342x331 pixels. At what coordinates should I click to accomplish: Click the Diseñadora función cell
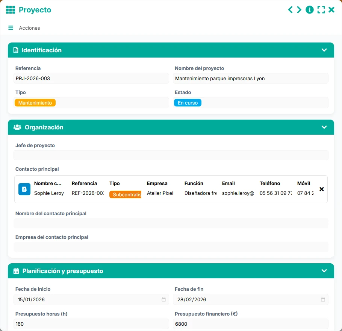[200, 193]
